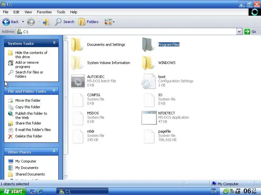The width and height of the screenshot is (261, 195).
Task: Click the Share this folder icon
Action: coord(11,123)
